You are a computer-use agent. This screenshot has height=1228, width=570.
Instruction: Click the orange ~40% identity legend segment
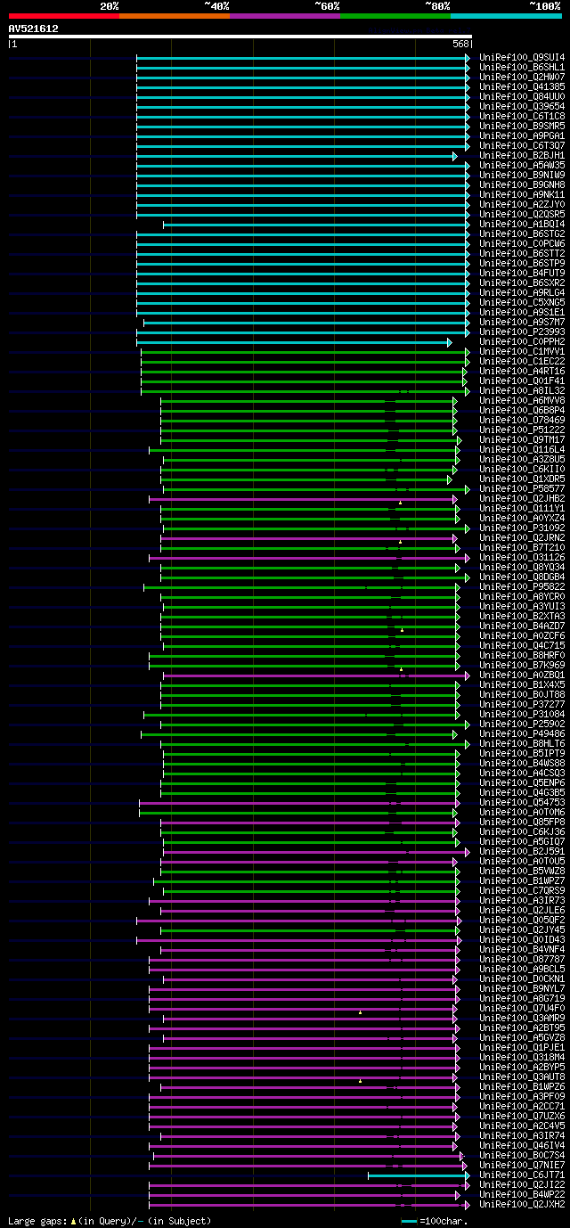tap(175, 15)
